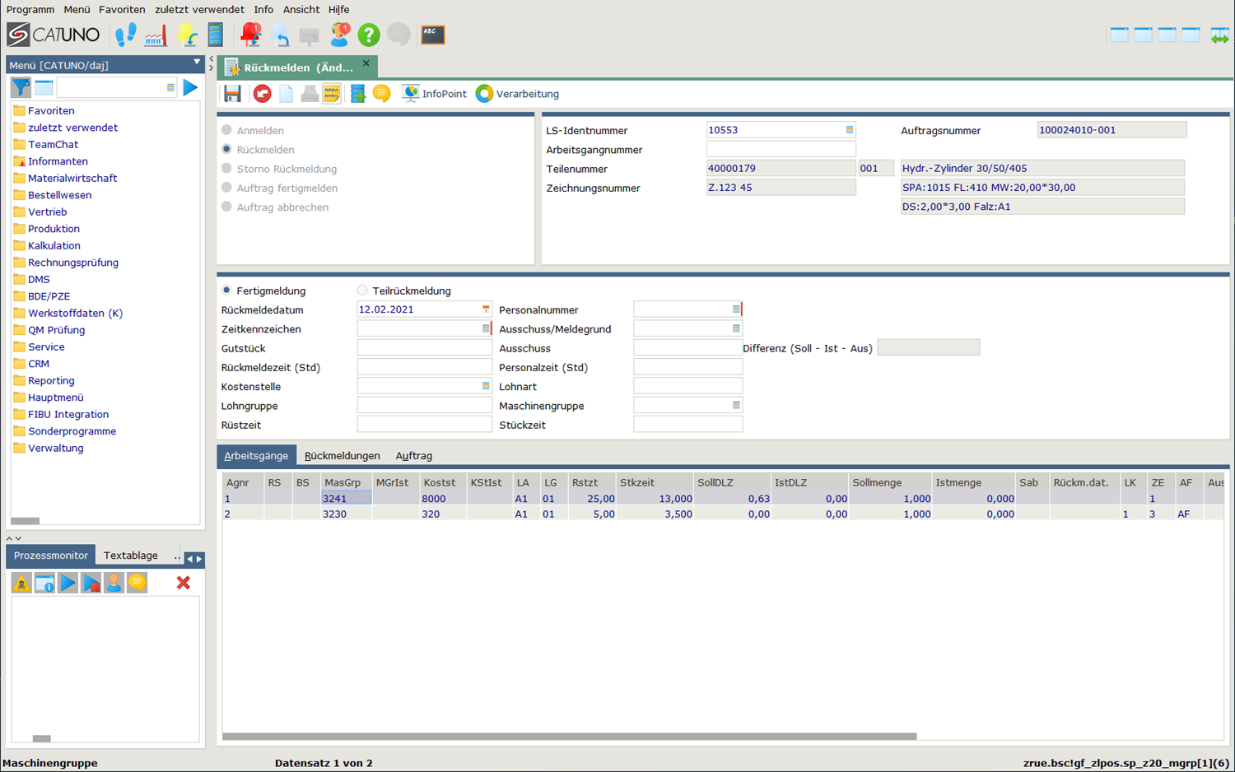Click the red X in Prozessmonitor

click(183, 583)
